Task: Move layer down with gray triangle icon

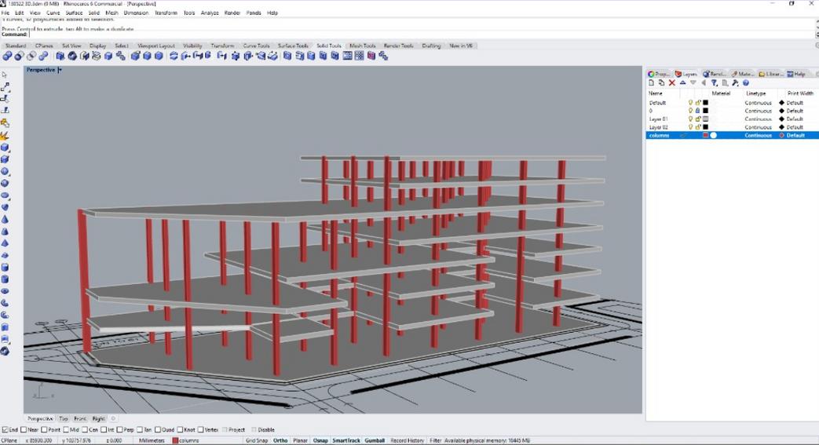Action: point(693,83)
